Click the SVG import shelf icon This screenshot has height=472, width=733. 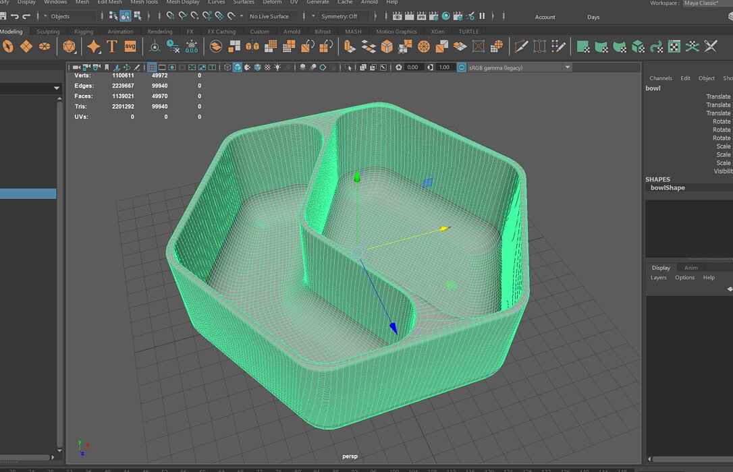[130, 47]
